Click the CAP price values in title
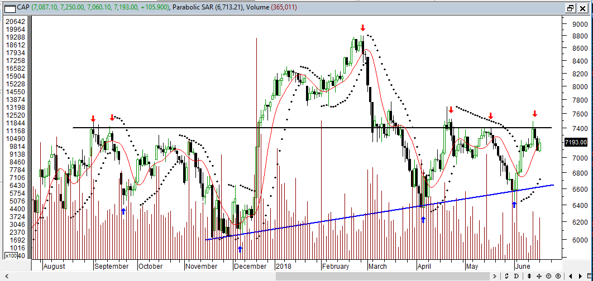The height and width of the screenshot is (281, 593). point(101,8)
